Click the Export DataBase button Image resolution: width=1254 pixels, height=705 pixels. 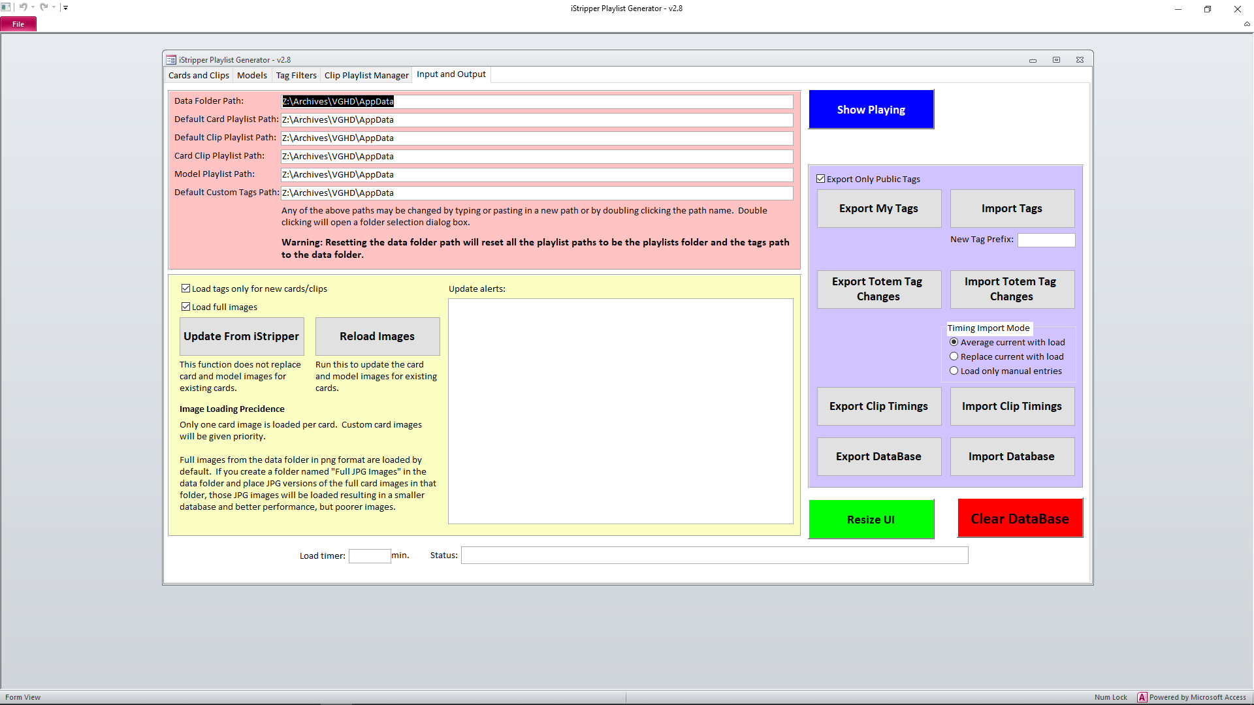tap(879, 456)
